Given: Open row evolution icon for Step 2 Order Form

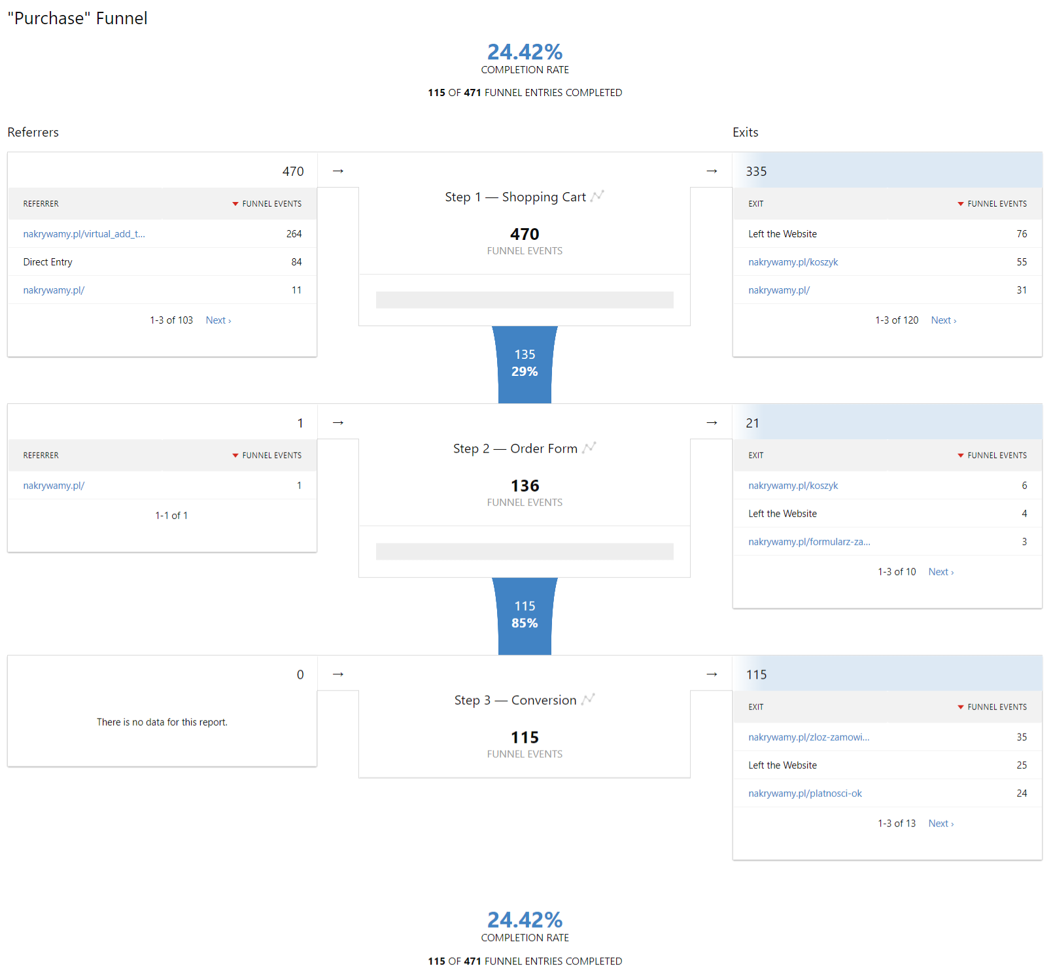Looking at the screenshot, I should [x=589, y=448].
